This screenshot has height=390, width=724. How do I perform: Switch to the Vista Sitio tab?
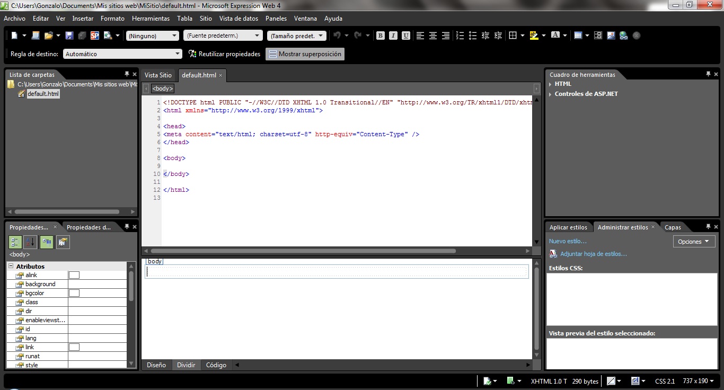tap(158, 75)
